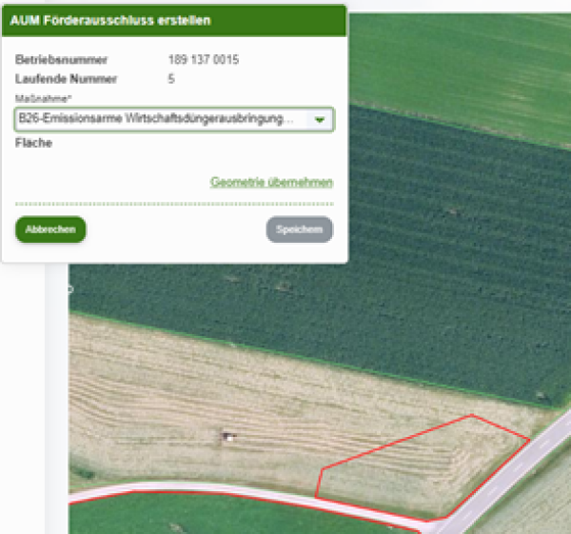
Task: Click the Betriebsnummer label
Action: [x=61, y=59]
